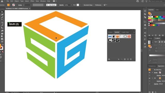Click the Opacity label link
The width and height of the screenshot is (165, 93).
tap(61, 5)
